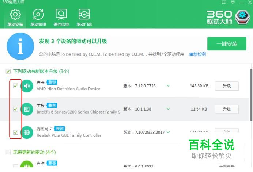Select the AMD High Definition Audio Device text

(68, 89)
